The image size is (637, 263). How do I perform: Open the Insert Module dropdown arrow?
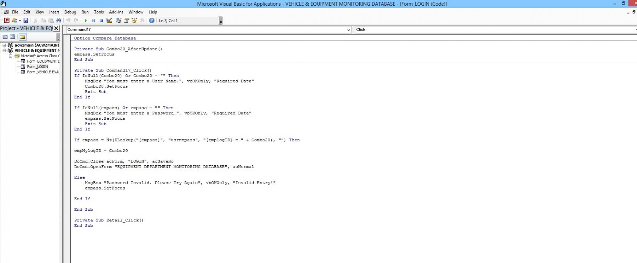coord(20,21)
